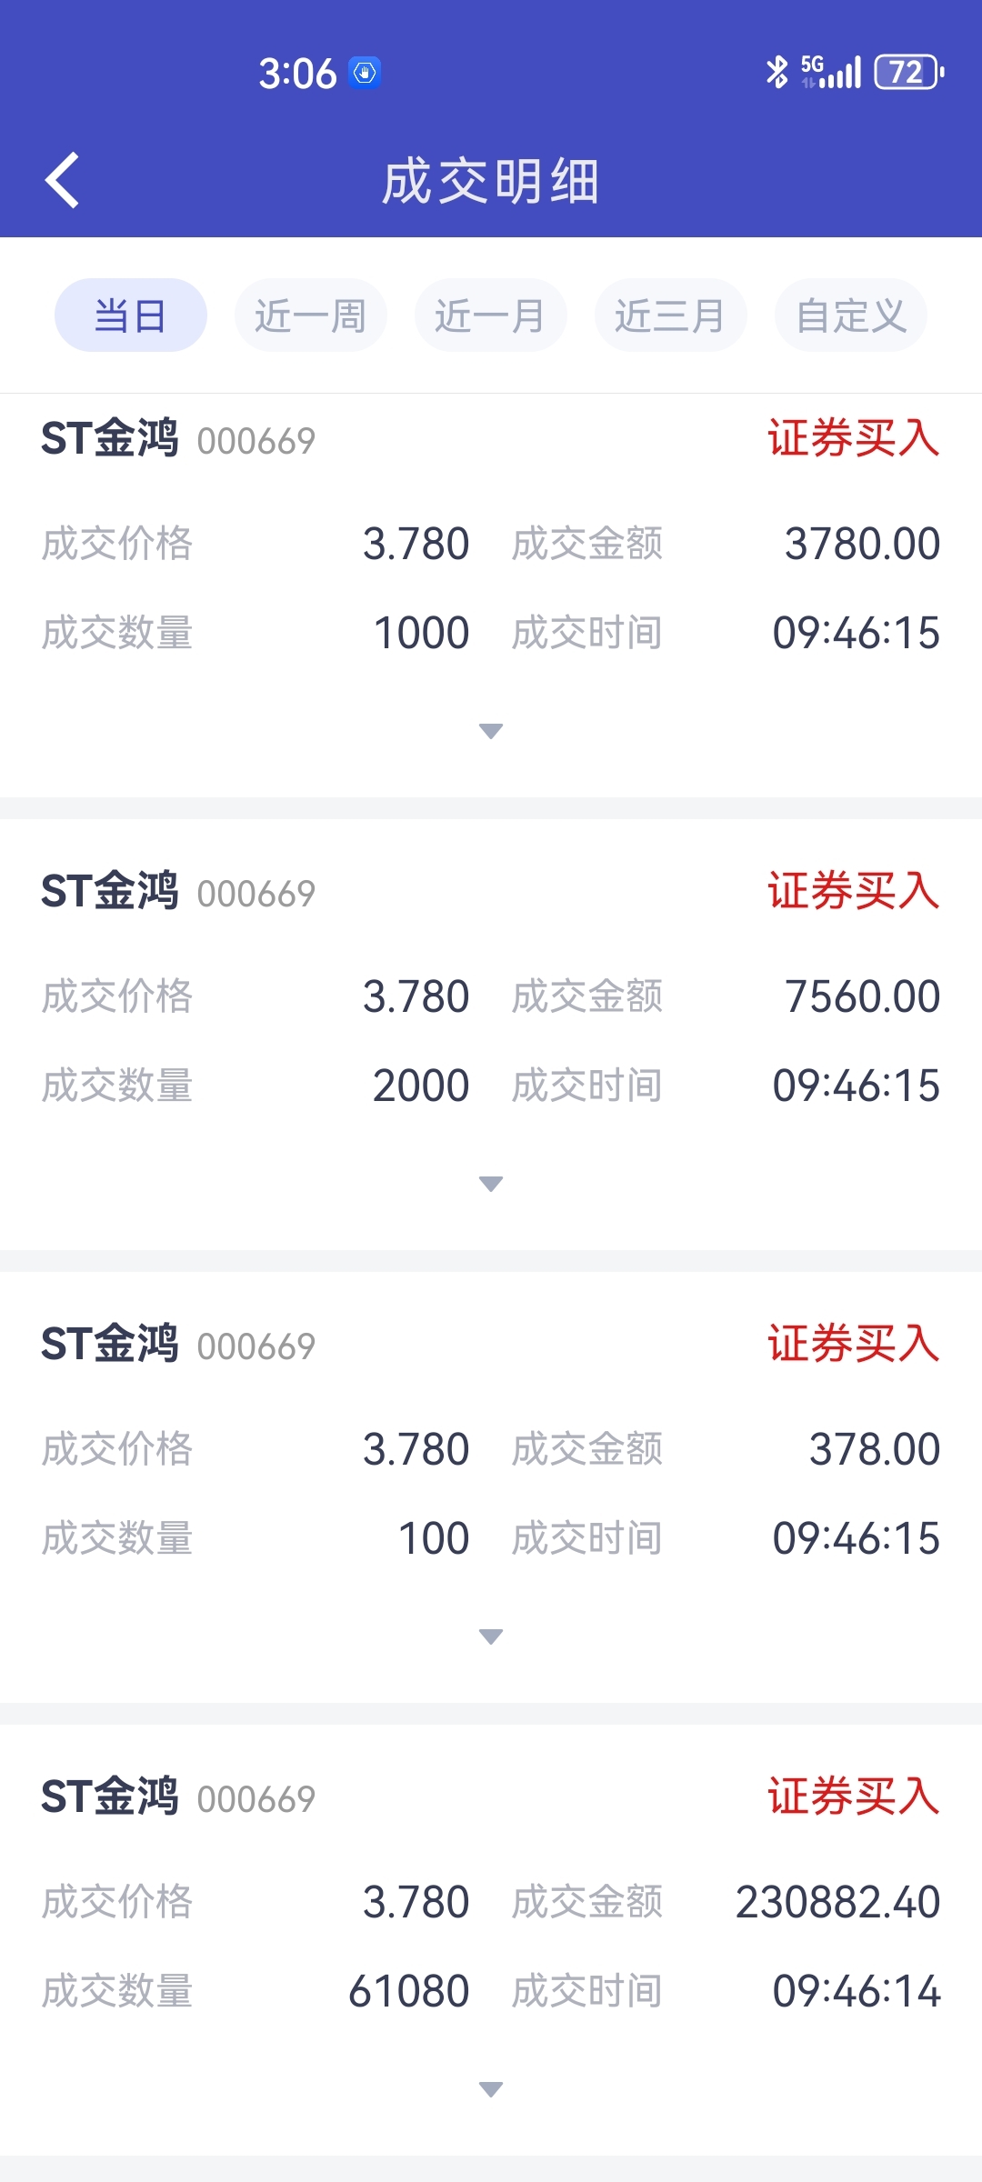Expand details of the 3780.00 trade
The width and height of the screenshot is (982, 2182).
click(x=491, y=731)
